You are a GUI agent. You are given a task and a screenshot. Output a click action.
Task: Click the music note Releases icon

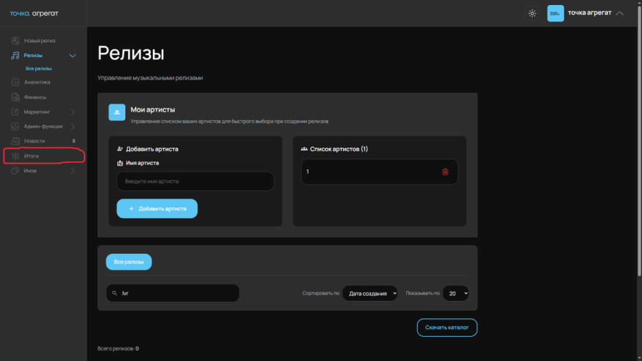16,56
